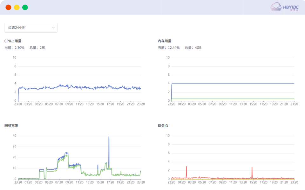
Task: Click the green line in memory usage chart
Action: [x=232, y=99]
